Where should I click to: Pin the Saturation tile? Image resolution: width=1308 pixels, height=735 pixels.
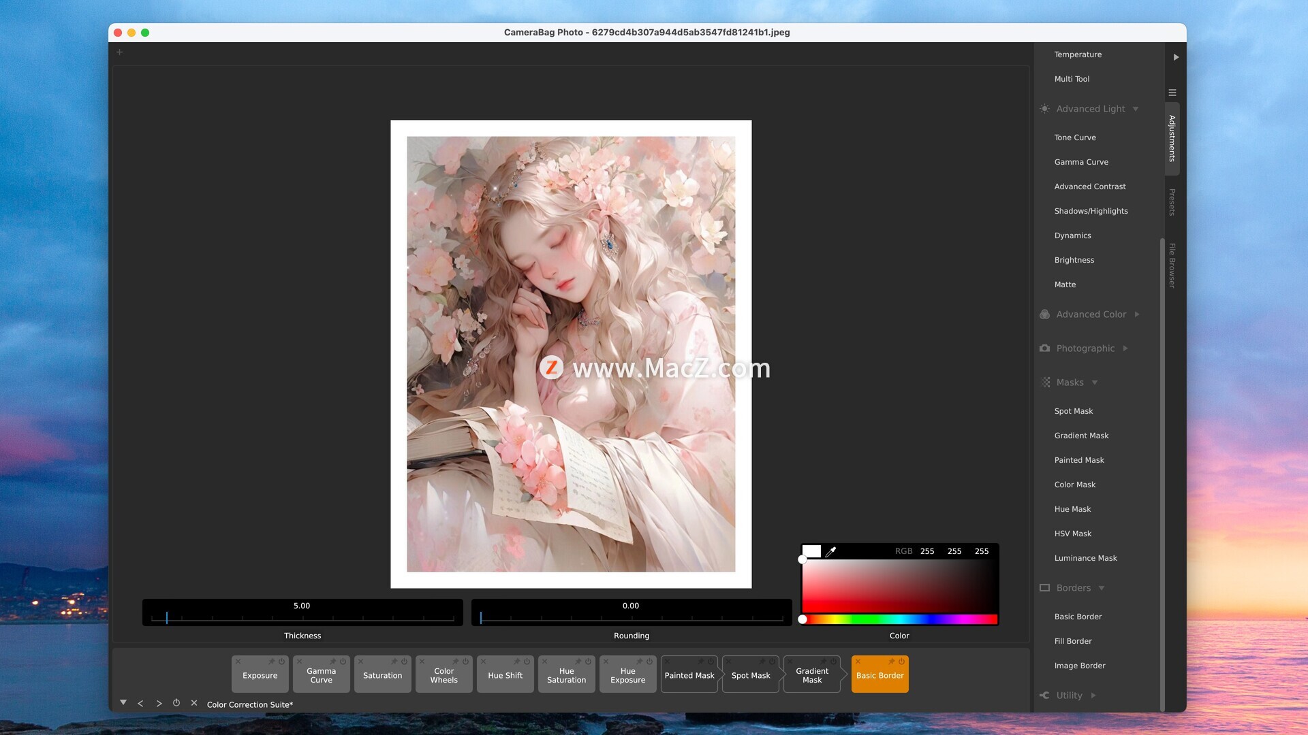coord(394,661)
